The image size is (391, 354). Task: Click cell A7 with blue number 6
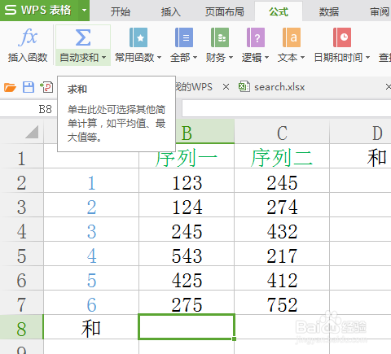coord(91,303)
